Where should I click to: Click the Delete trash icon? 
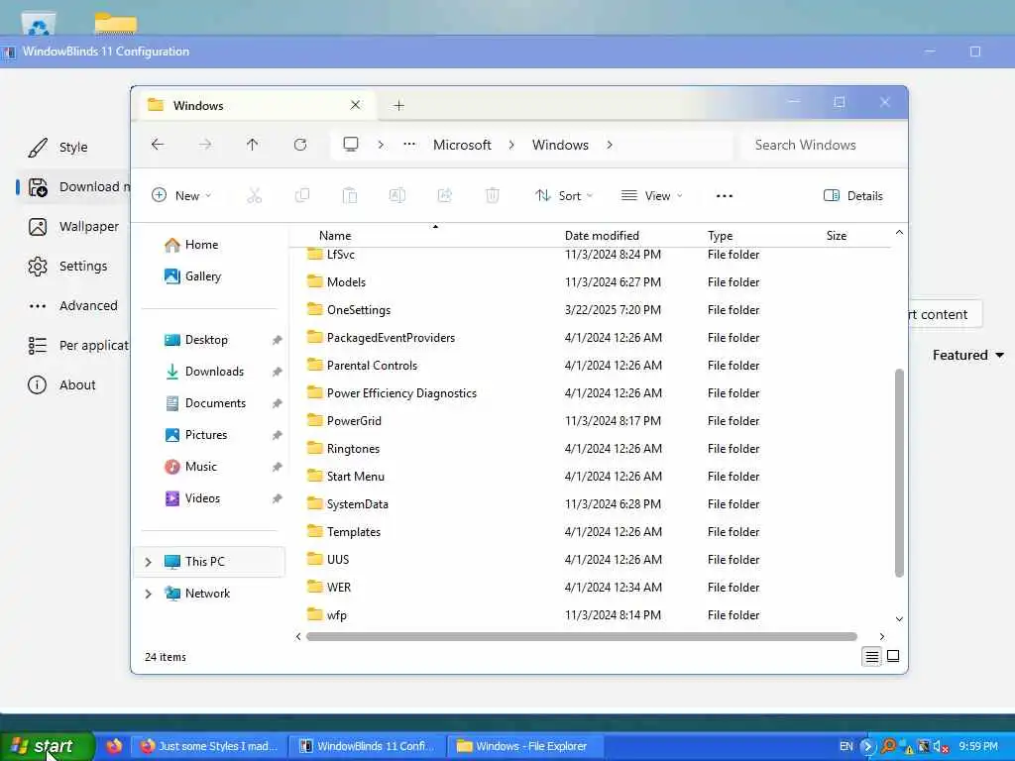(493, 195)
